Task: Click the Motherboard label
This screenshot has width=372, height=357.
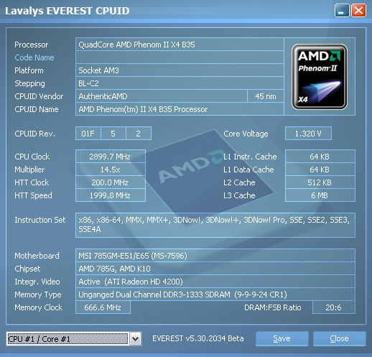Action: pos(37,256)
